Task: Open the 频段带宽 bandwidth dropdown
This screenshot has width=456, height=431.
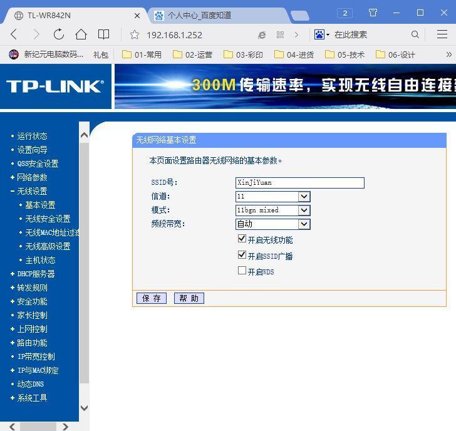Action: tap(273, 224)
